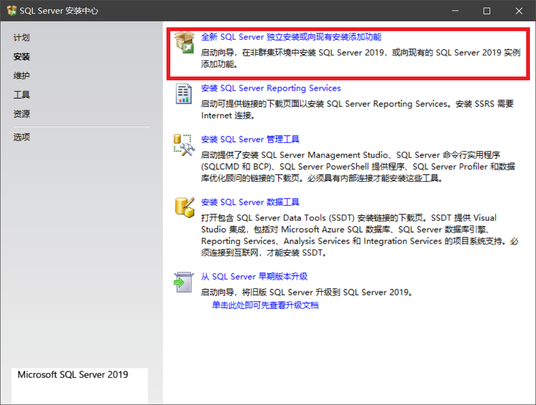
Task: Open 从 SQL Server 早期版本升级 link
Action: tap(254, 277)
